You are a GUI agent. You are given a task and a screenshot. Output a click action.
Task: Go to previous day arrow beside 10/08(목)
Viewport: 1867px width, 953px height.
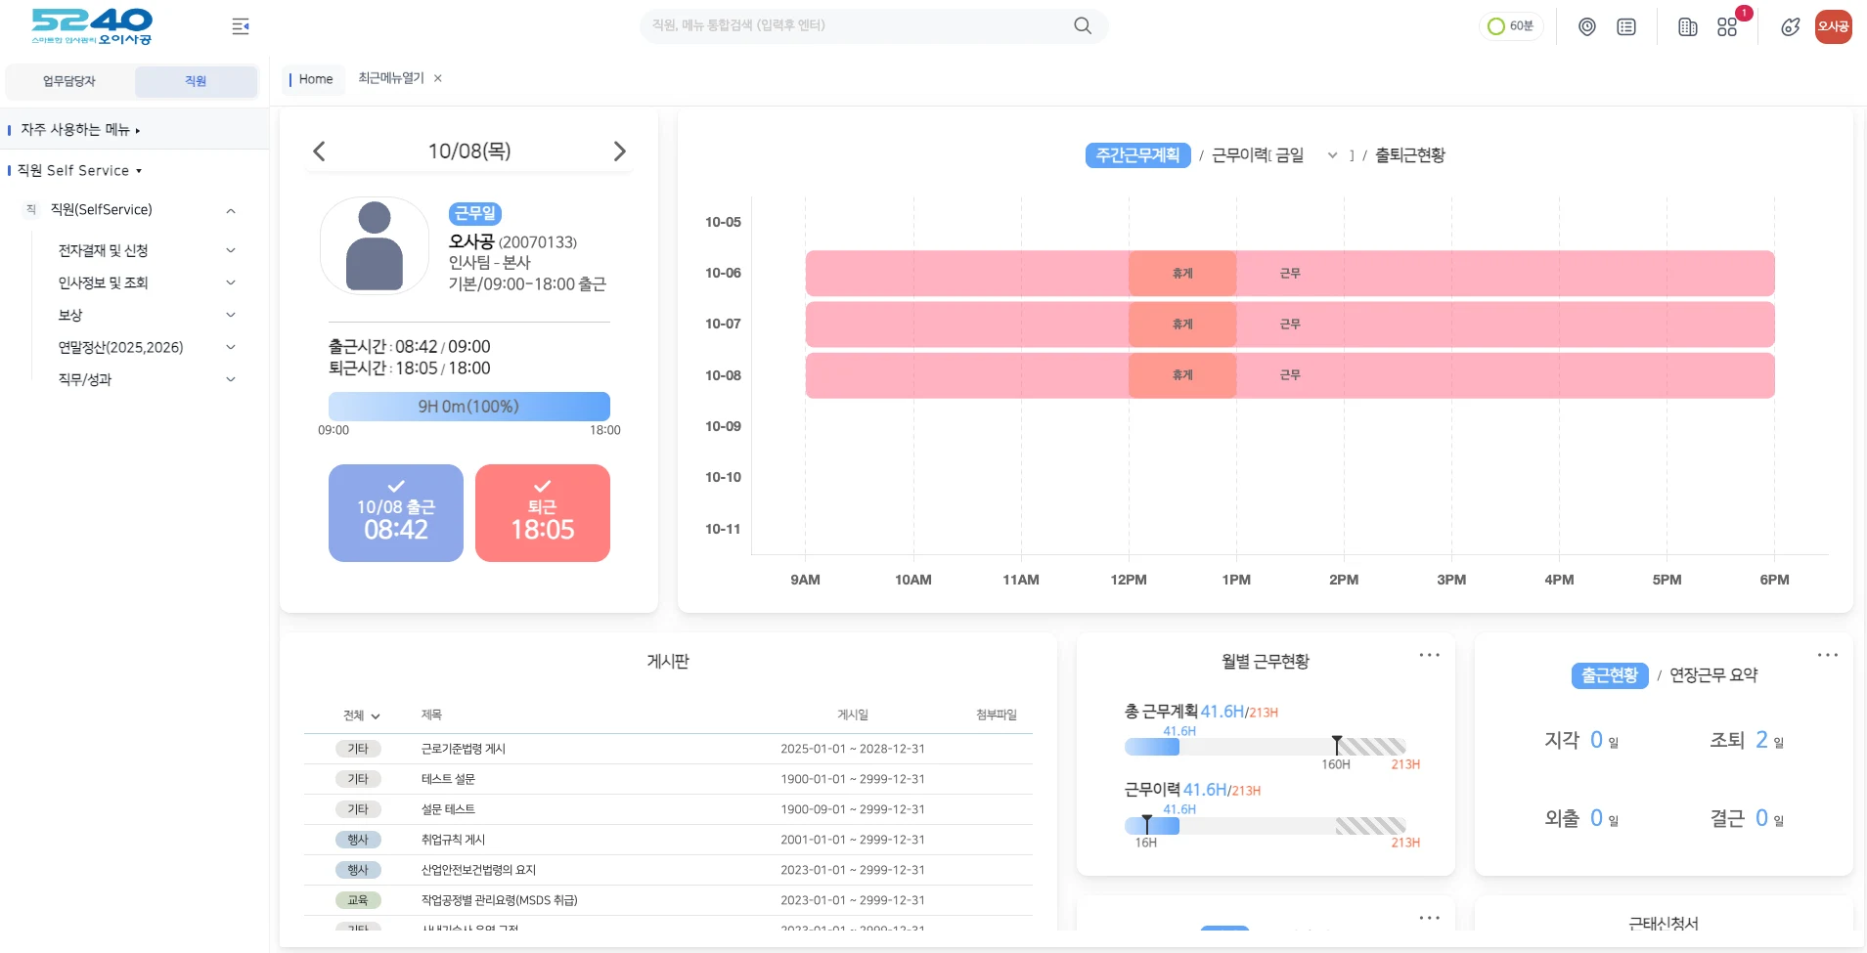(x=319, y=152)
